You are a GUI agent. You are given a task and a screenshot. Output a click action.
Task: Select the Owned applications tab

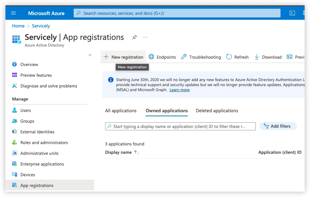[x=167, y=111]
